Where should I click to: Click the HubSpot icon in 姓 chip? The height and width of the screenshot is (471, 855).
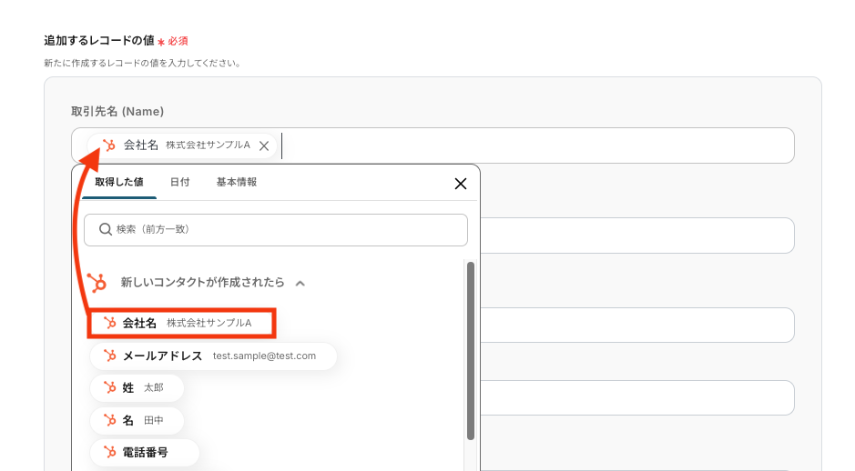pos(110,387)
